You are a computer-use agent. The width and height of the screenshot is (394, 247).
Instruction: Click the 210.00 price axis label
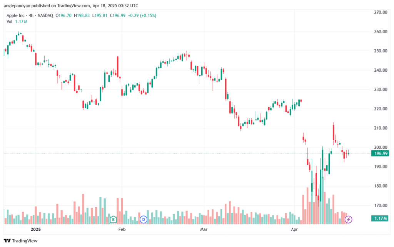381,128
